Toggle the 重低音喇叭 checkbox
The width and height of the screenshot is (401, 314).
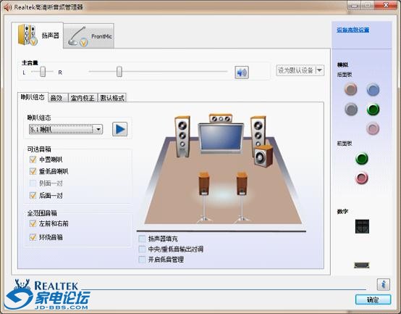point(33,171)
